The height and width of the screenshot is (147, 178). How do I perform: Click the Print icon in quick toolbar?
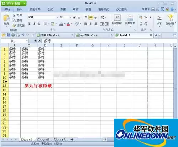[x=13, y=35]
